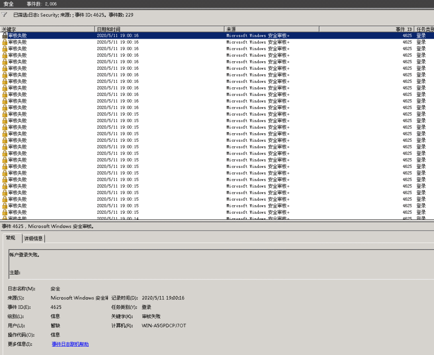Click the 关键字(K) value 审核失败
434x355 pixels.
coord(151,316)
